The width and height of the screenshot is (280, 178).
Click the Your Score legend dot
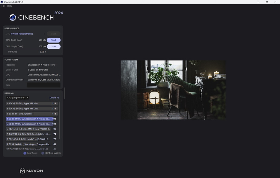pos(25,153)
